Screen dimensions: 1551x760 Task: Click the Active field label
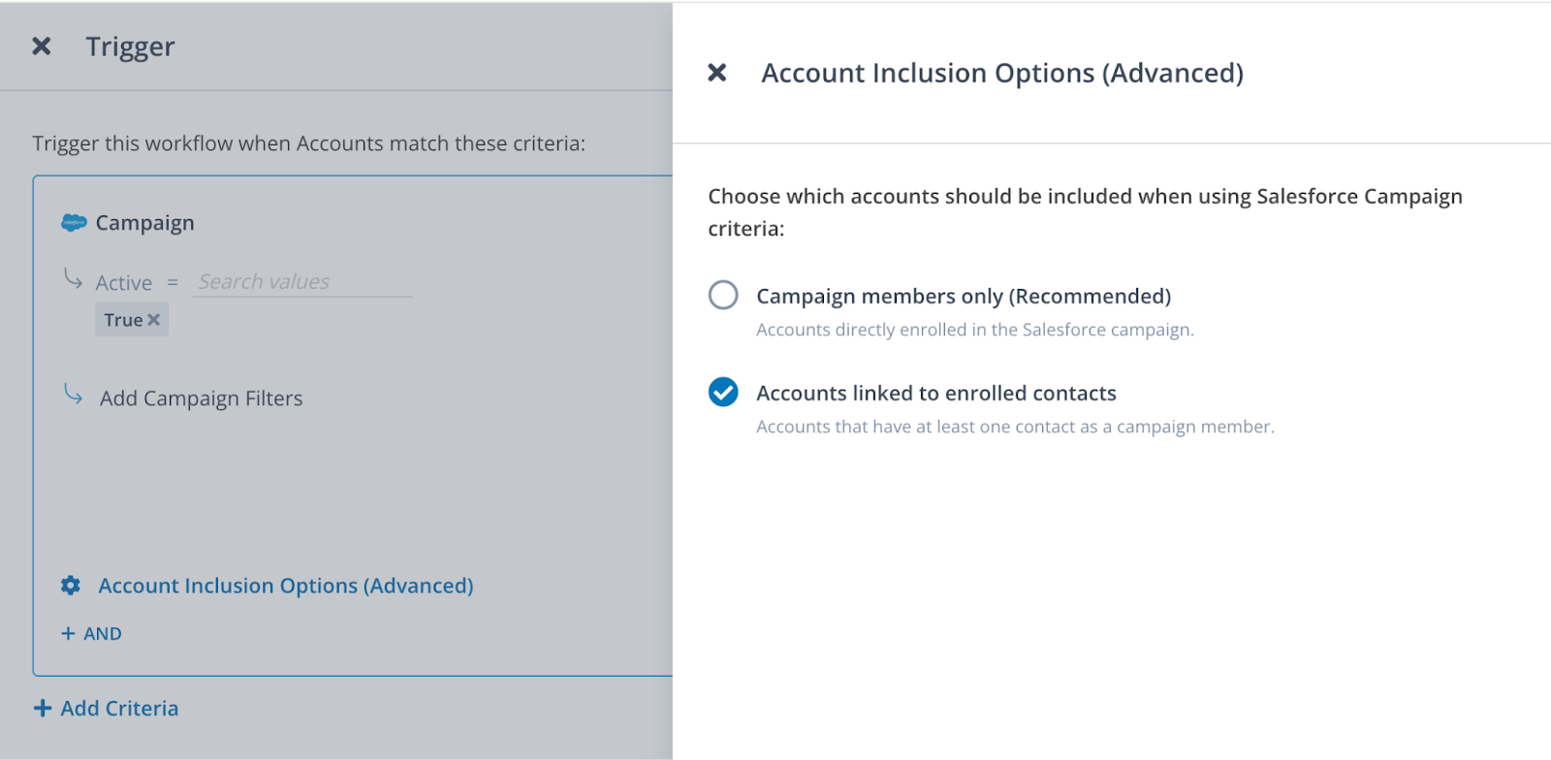click(x=123, y=283)
